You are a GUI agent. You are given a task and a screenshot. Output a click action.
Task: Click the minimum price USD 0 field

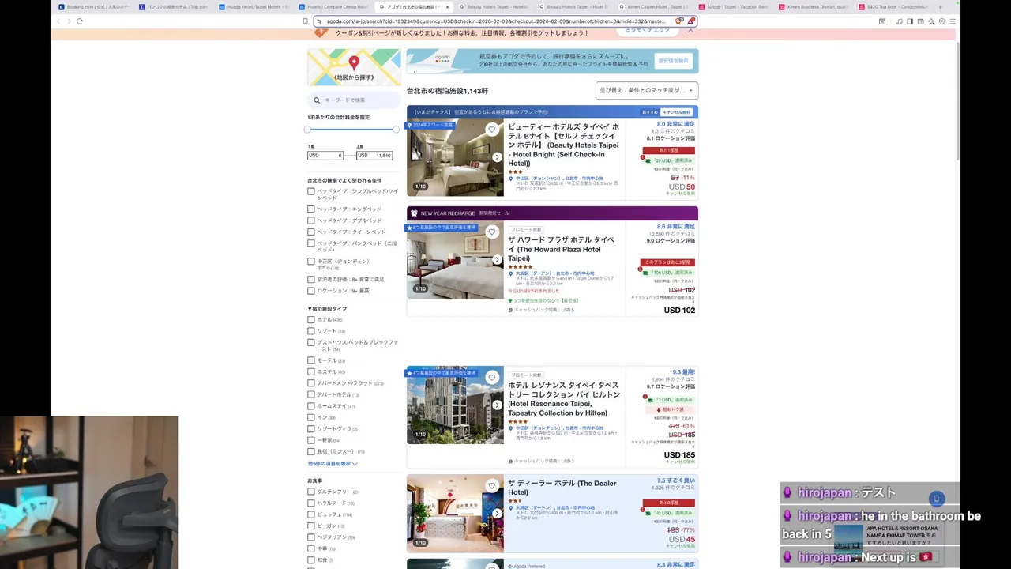325,156
